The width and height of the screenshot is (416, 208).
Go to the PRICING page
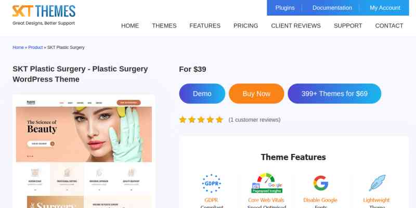tap(245, 25)
